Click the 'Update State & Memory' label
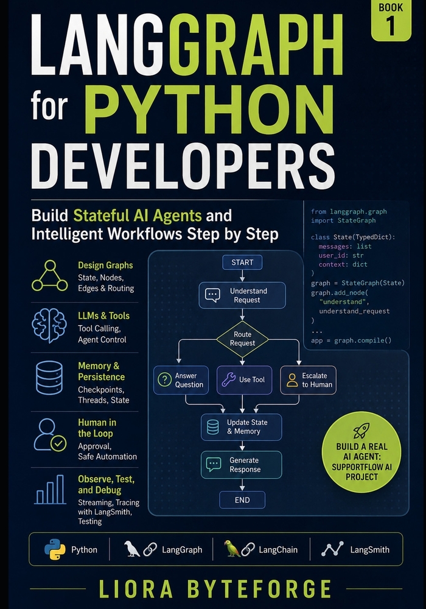 247,426
